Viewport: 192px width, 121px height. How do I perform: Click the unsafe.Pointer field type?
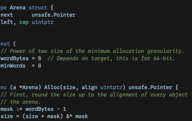click(54, 15)
